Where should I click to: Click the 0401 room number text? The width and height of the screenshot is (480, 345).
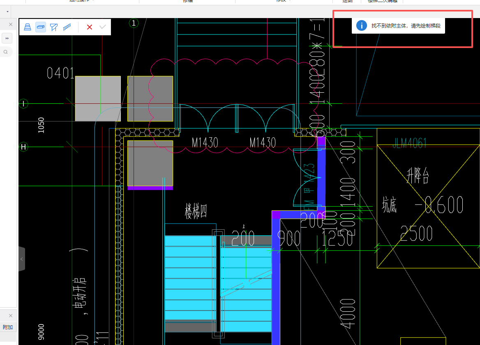pos(60,73)
